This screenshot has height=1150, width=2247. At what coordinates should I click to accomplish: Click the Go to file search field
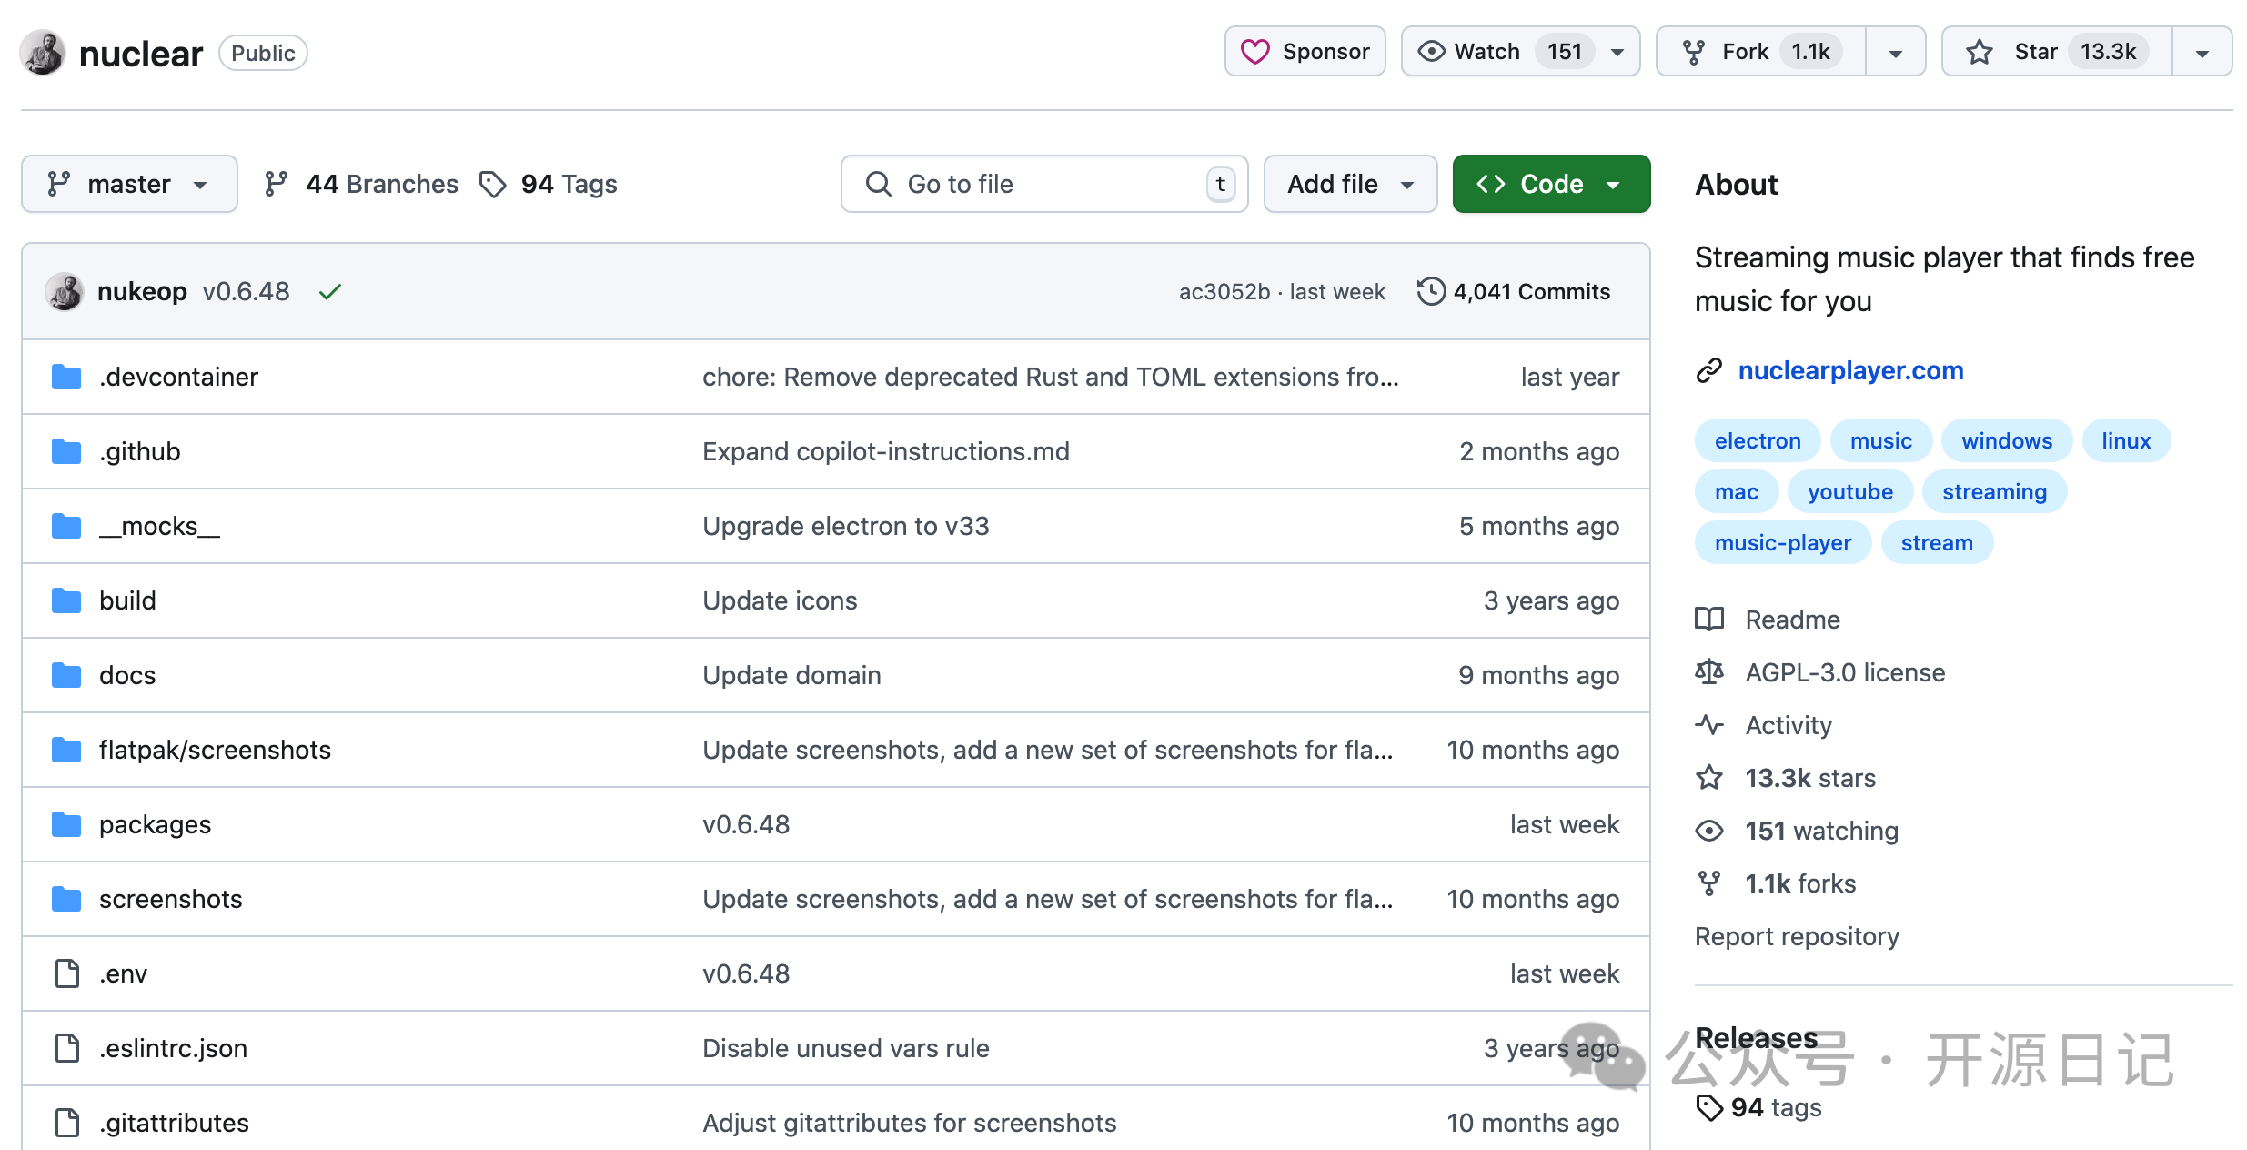[1046, 185]
